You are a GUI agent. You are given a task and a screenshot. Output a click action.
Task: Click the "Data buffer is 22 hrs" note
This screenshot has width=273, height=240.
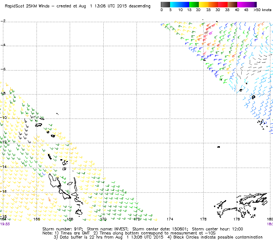point(80,237)
